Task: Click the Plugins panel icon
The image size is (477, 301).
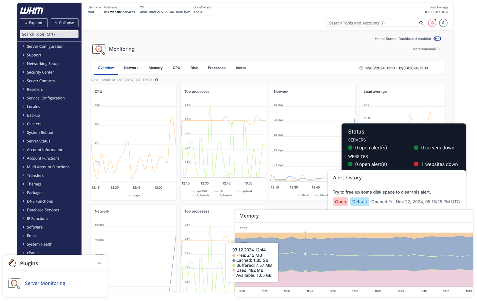Action: point(12,263)
